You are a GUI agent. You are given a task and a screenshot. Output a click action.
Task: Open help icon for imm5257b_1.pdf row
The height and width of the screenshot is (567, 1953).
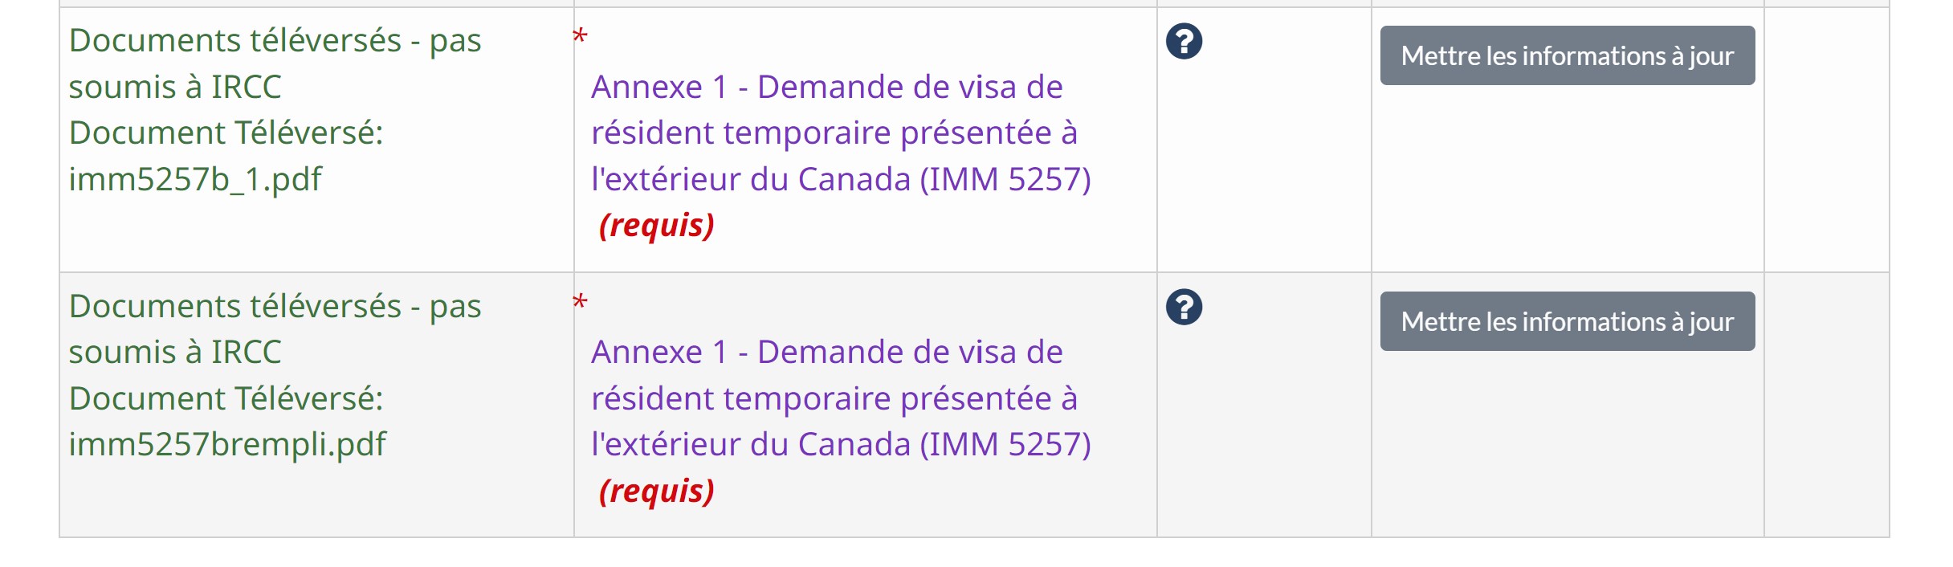tap(1184, 41)
